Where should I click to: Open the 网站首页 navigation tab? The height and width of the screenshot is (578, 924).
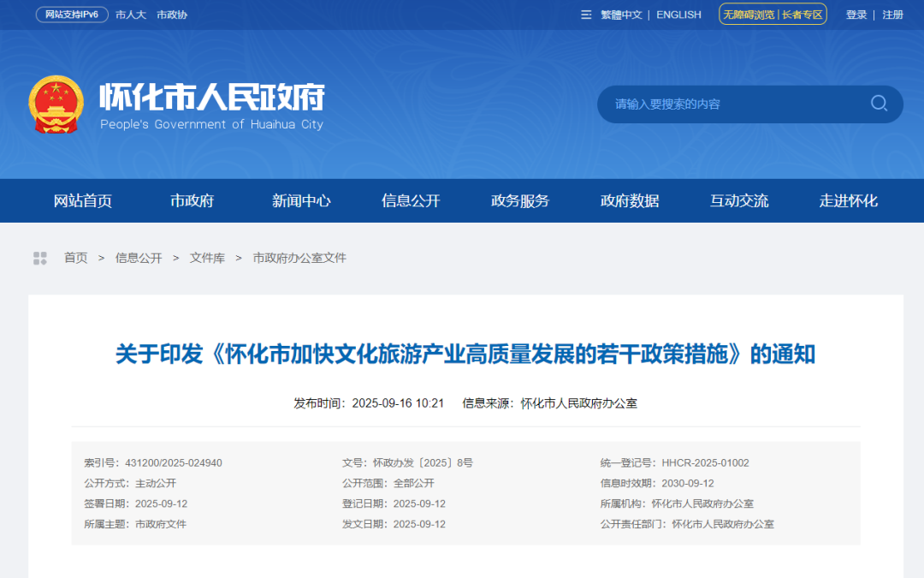(x=83, y=201)
